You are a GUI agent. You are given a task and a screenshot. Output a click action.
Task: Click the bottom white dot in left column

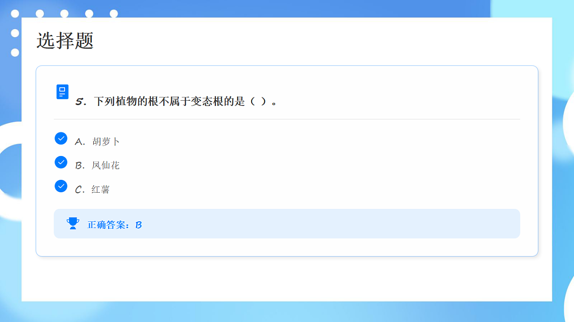(x=15, y=52)
